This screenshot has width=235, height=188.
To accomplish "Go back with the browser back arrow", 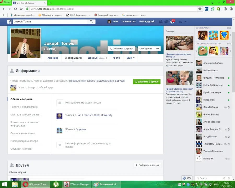I will [x=4, y=9].
